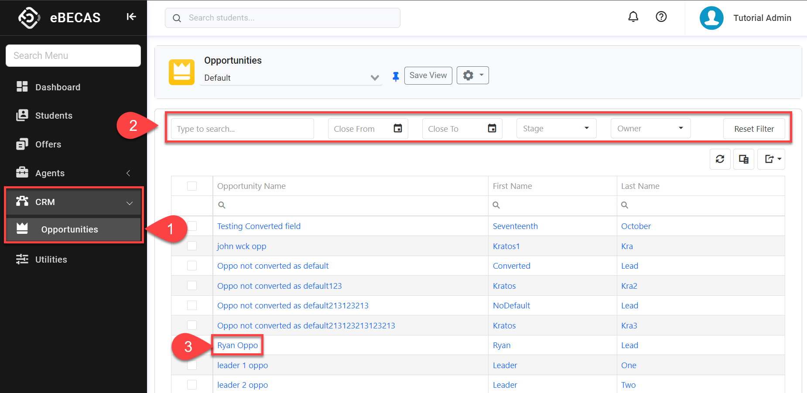Collapse the CRM menu chevron

[130, 203]
